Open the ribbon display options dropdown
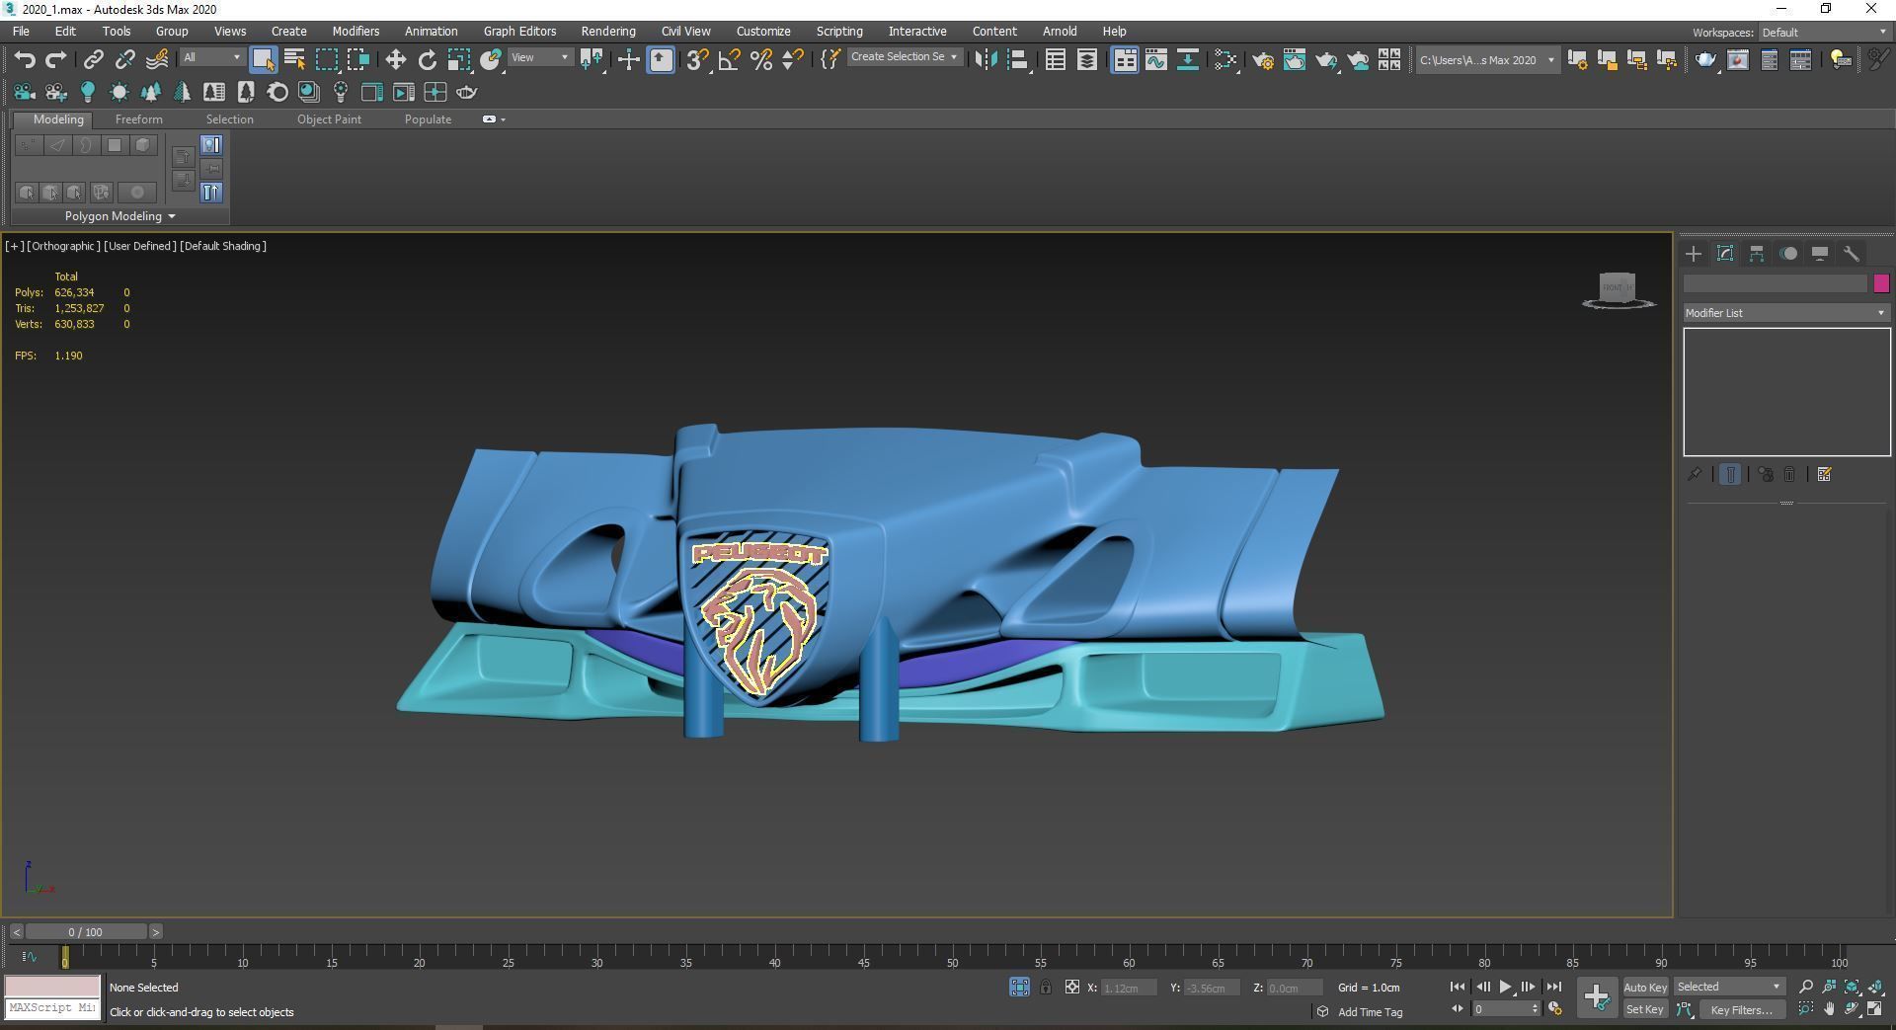 pos(494,119)
